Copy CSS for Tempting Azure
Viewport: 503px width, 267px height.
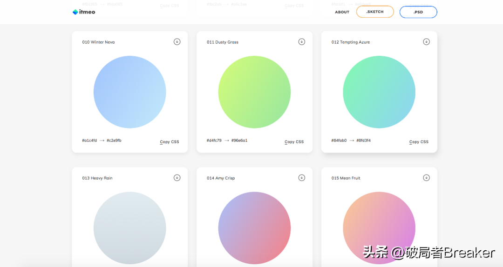(x=419, y=142)
